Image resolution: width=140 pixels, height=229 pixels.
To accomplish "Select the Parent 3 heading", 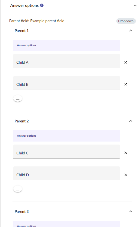I will [x=22, y=212].
